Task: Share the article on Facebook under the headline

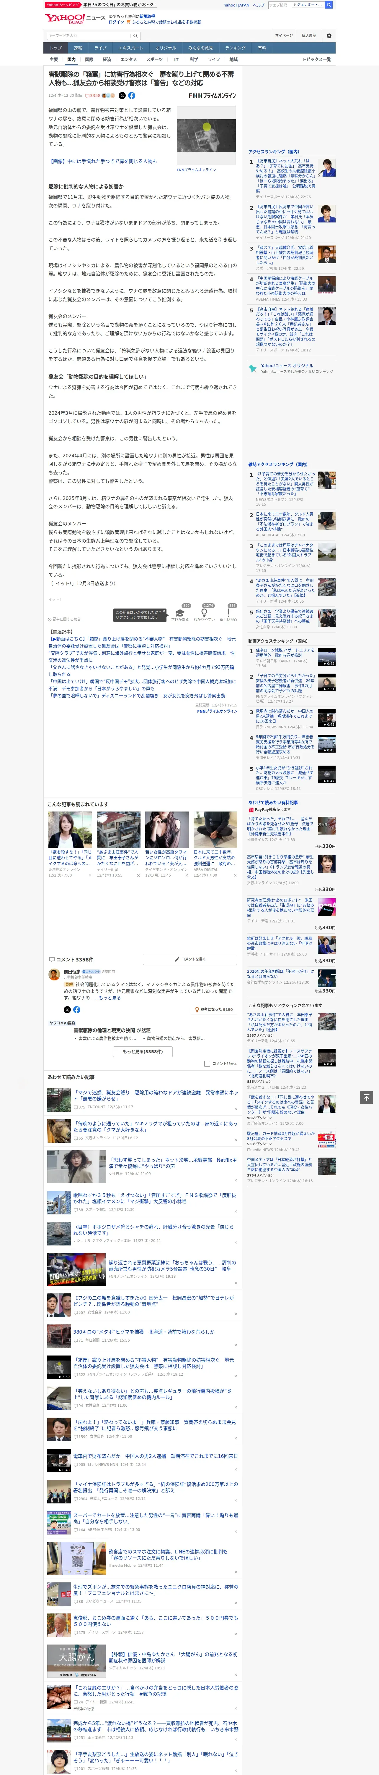Action: tap(131, 96)
